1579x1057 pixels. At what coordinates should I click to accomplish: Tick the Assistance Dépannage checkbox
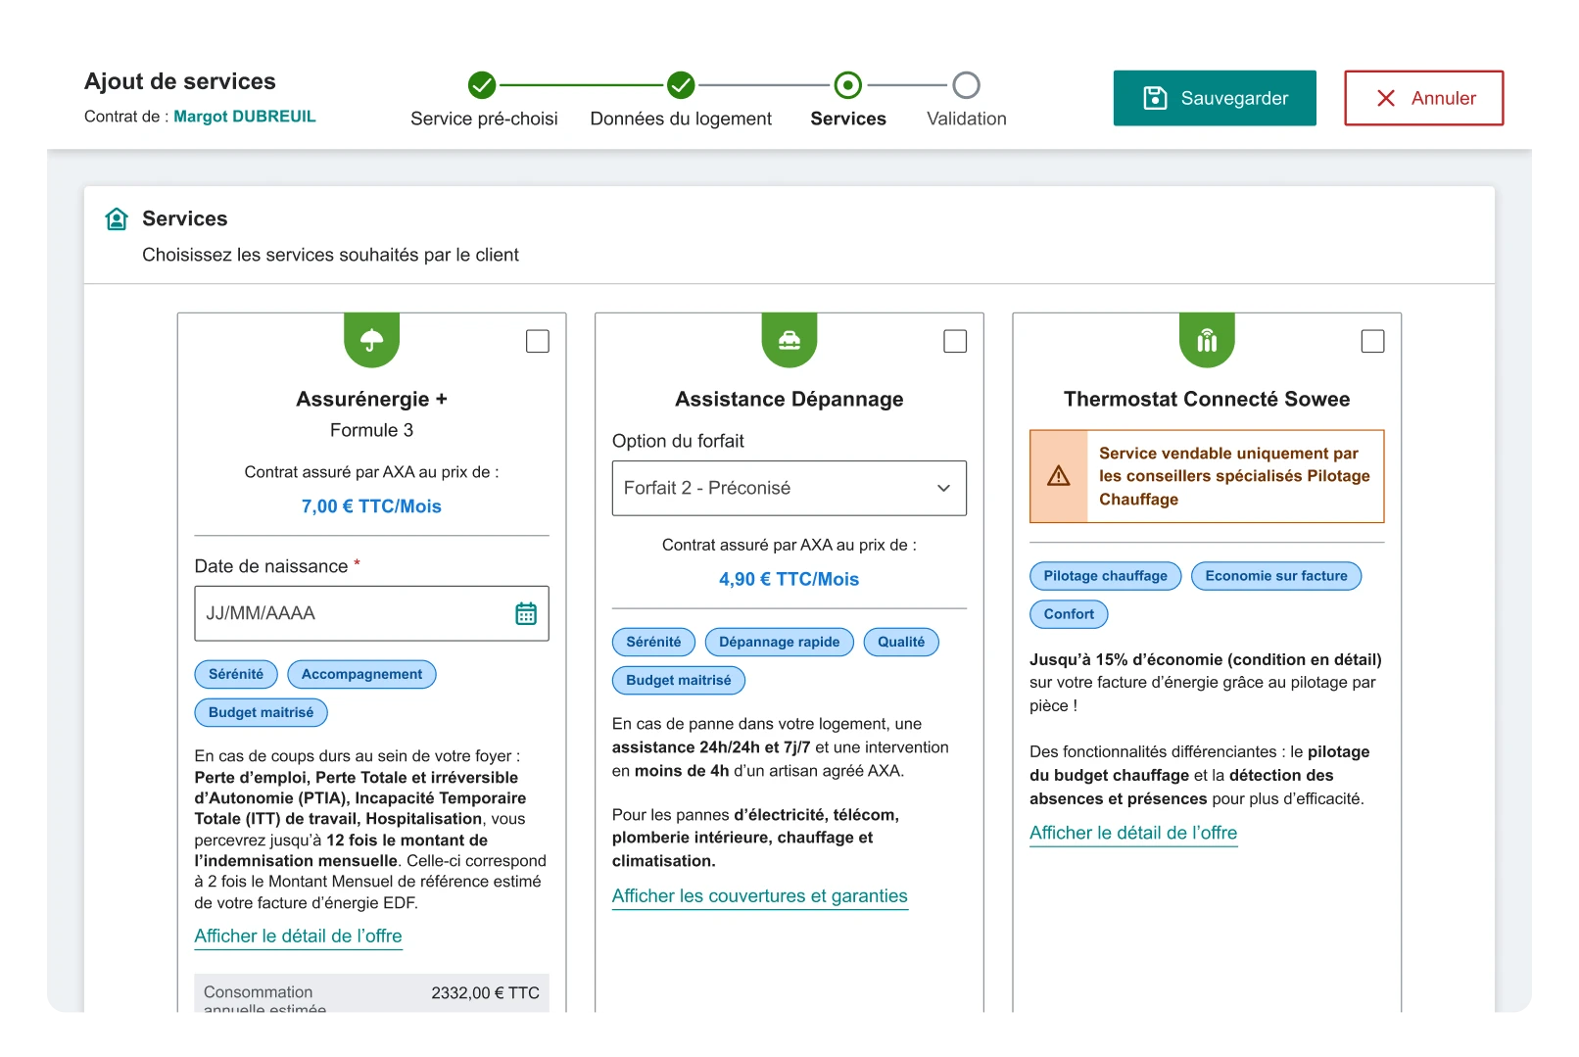955,341
